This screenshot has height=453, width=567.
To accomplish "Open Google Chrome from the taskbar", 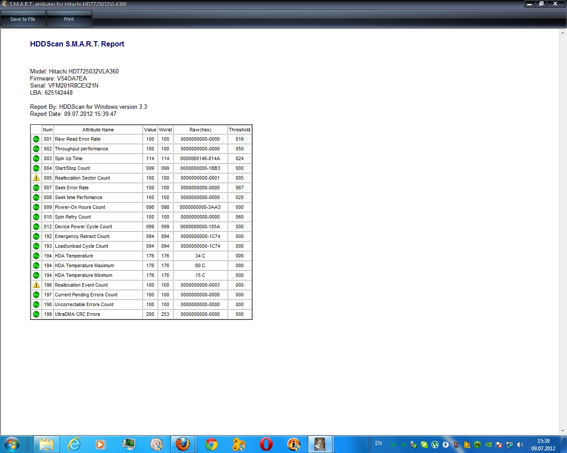I will click(211, 444).
